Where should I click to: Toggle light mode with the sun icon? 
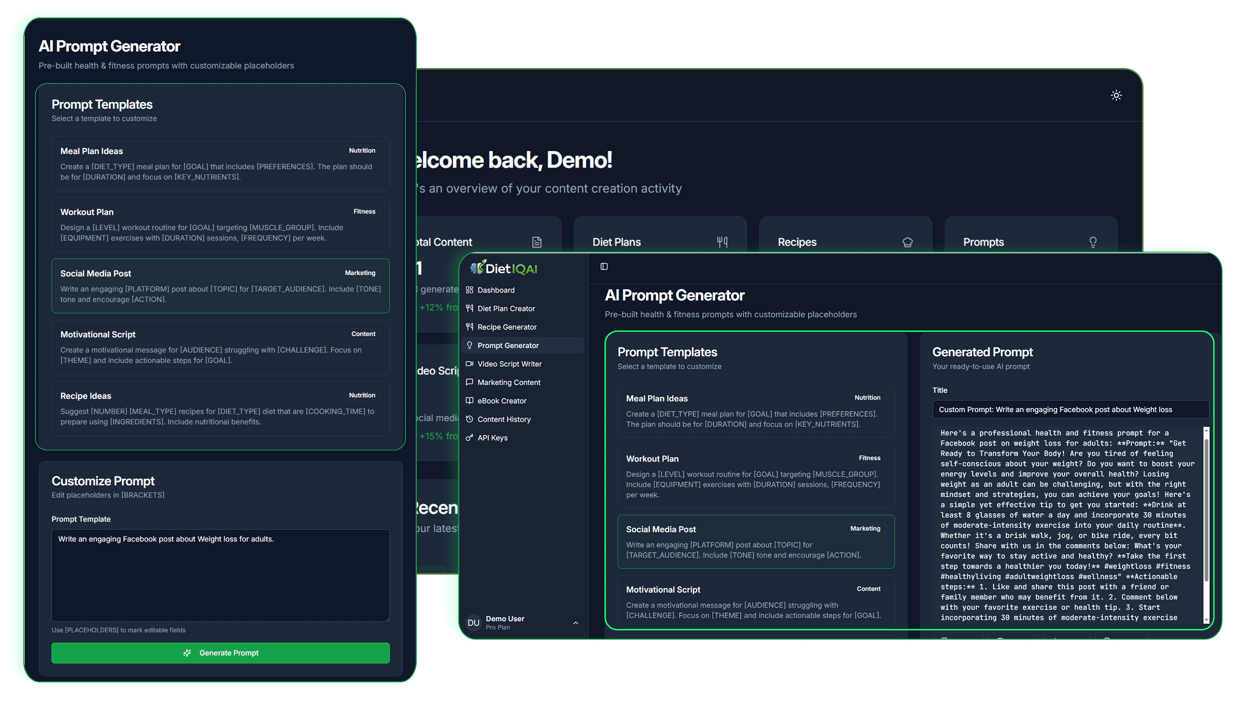point(1116,95)
